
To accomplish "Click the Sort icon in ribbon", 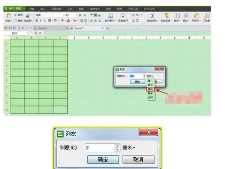I will tap(177, 15).
